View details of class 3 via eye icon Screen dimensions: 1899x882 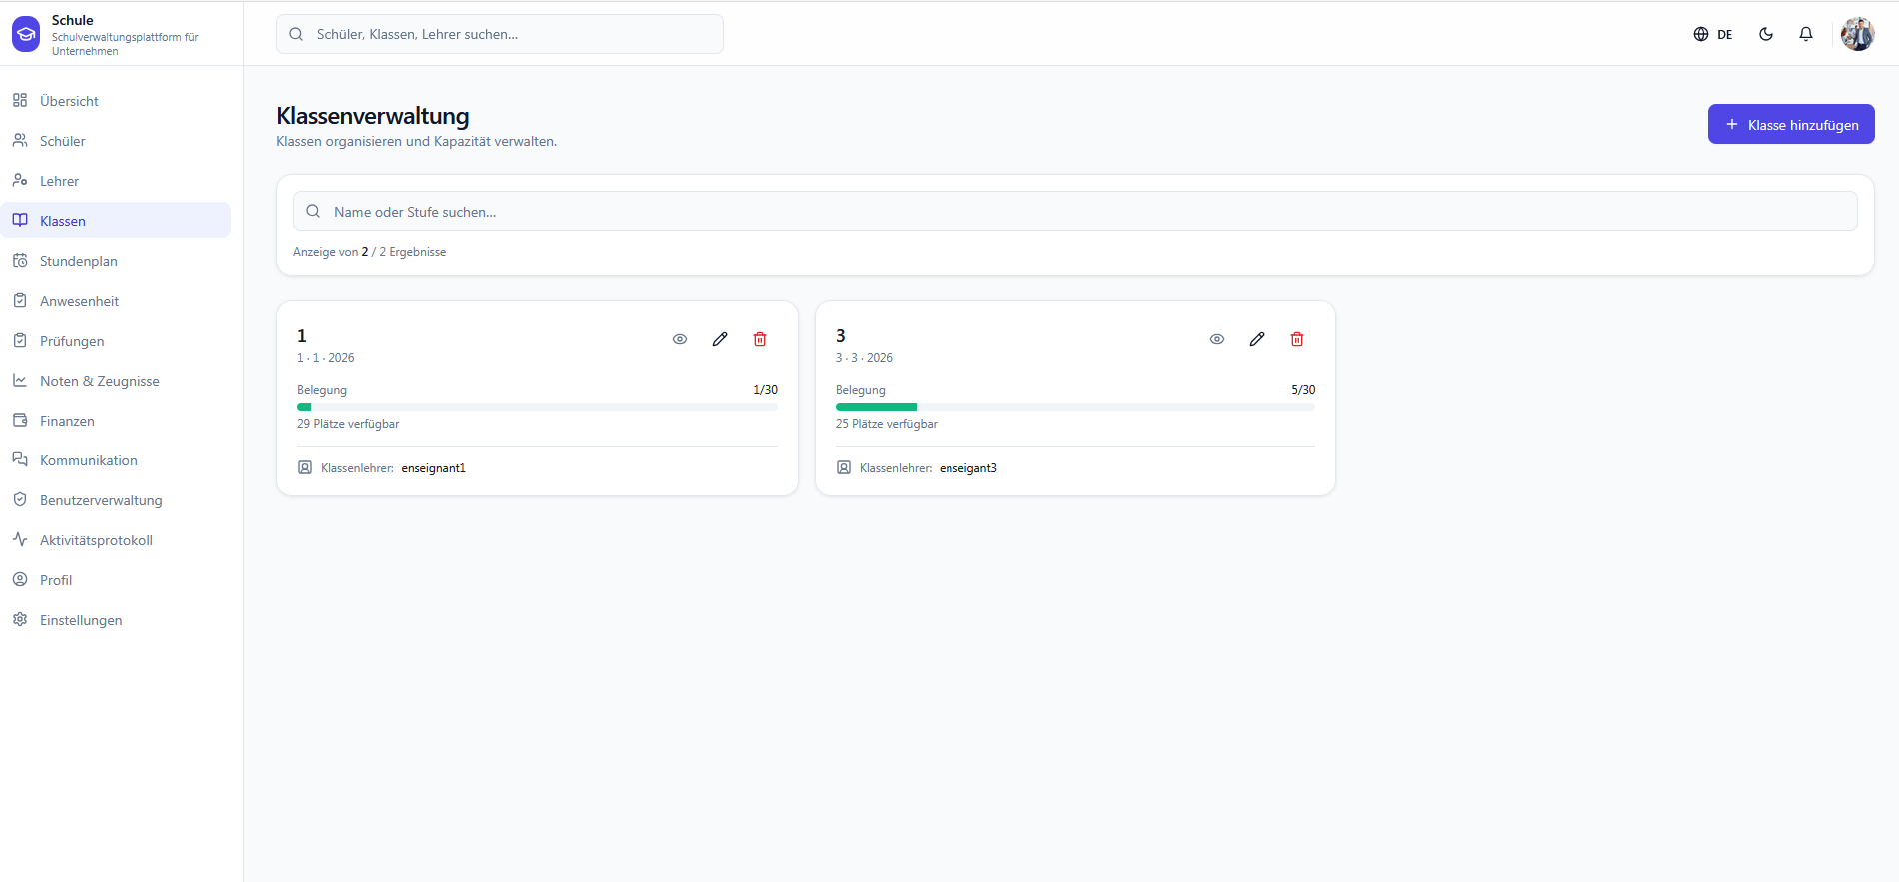pyautogui.click(x=1217, y=339)
